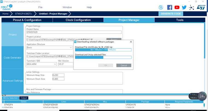The image size is (208, 111).
Task: Open the Toolchain / IDE dropdown
Action: (42, 64)
